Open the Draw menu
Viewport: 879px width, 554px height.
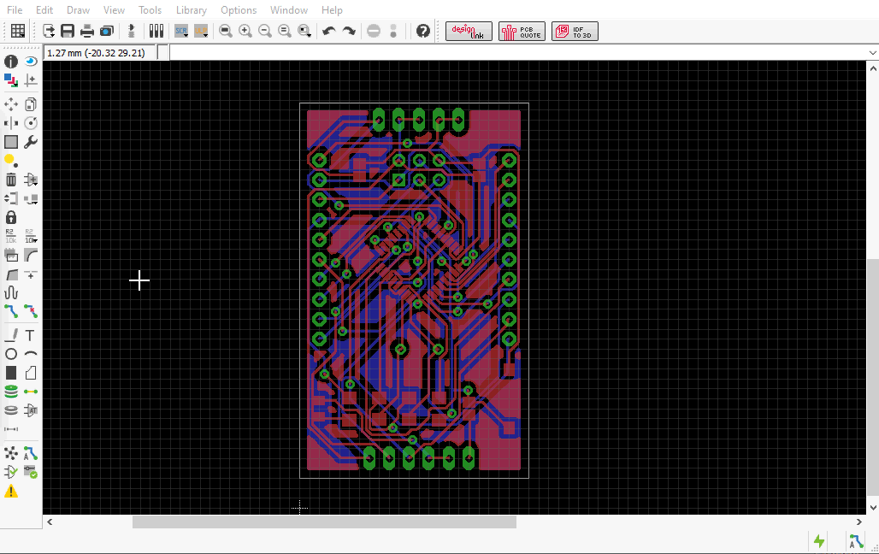click(78, 9)
